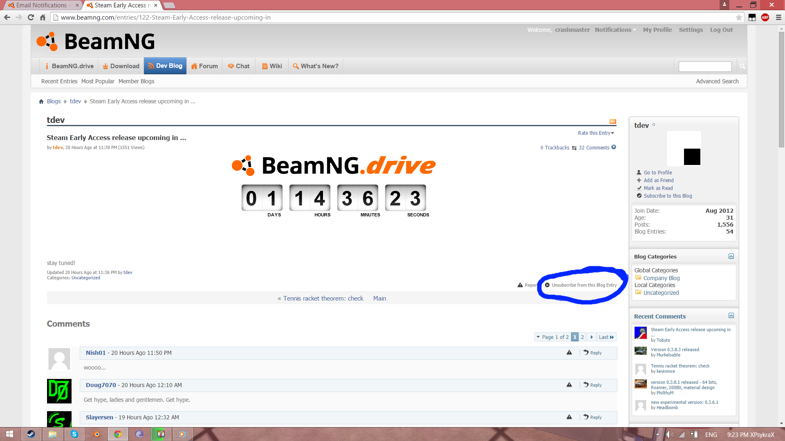The width and height of the screenshot is (785, 441).
Task: Report the blog entry warning icon
Action: pyautogui.click(x=520, y=285)
